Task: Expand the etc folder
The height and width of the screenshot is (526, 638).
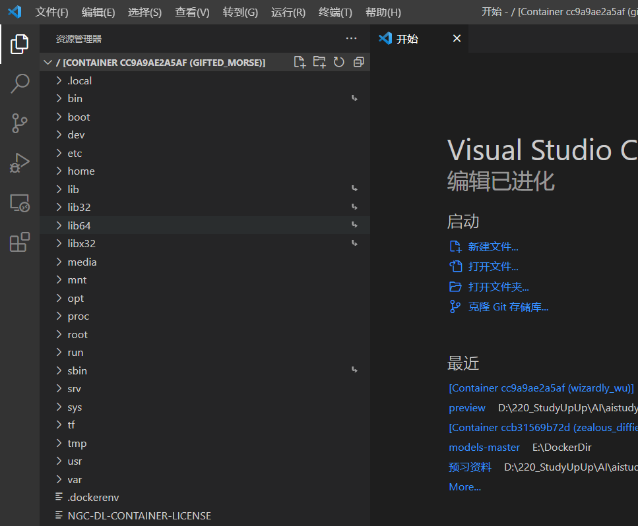Action: [59, 153]
